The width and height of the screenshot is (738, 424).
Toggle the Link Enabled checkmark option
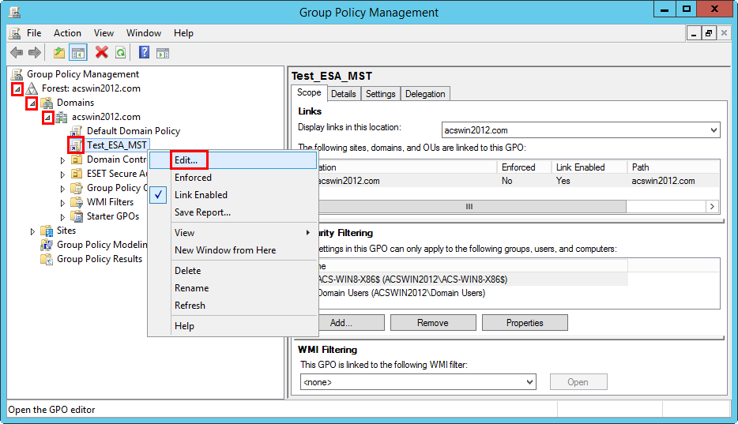[201, 195]
